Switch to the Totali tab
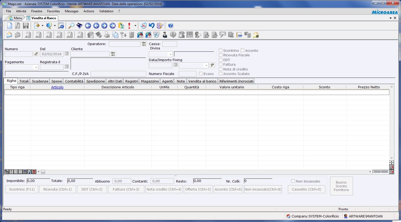Screen dimensions: 401x222 (24, 81)
